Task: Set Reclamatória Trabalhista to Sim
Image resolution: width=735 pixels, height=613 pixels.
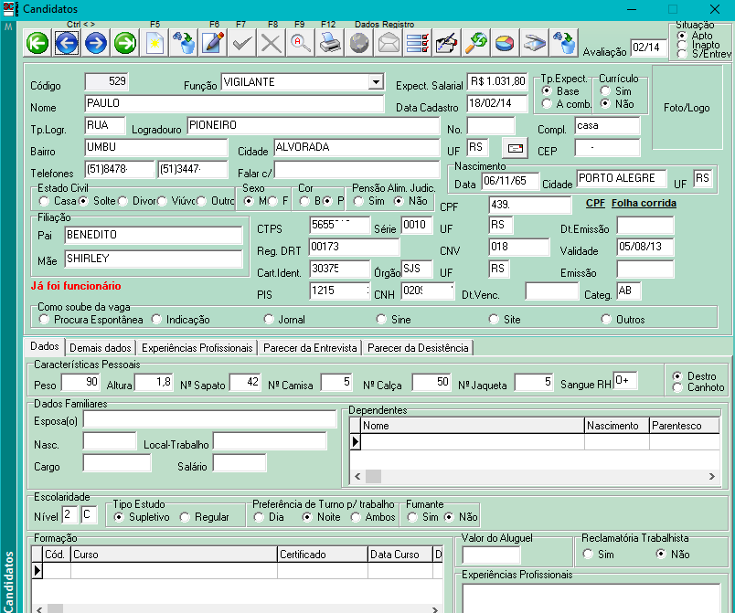Action: [588, 554]
